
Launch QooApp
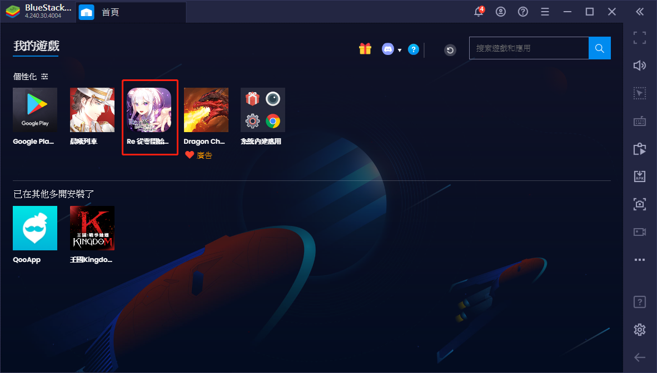(x=35, y=228)
